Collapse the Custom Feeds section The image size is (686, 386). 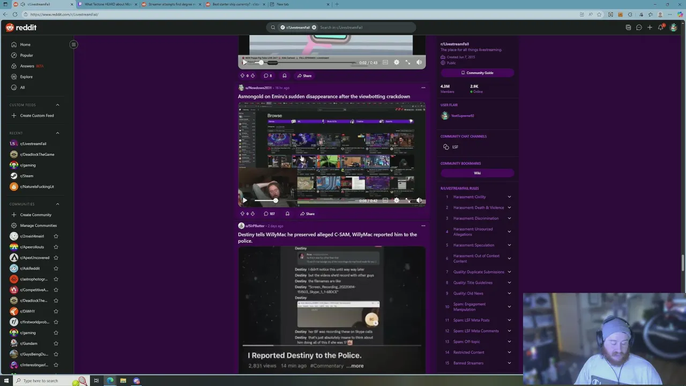coord(57,105)
